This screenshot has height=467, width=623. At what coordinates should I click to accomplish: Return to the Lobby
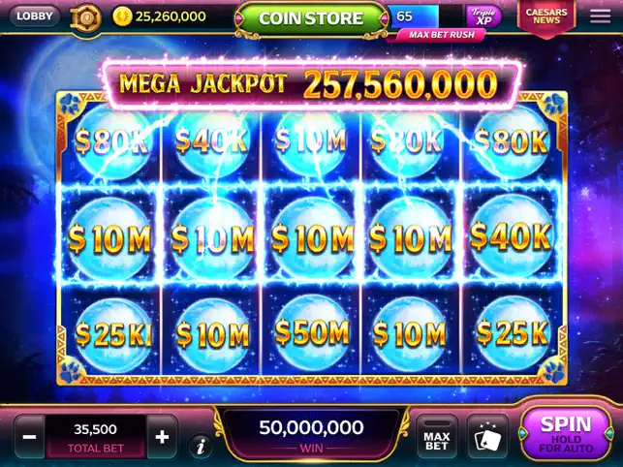[x=35, y=16]
